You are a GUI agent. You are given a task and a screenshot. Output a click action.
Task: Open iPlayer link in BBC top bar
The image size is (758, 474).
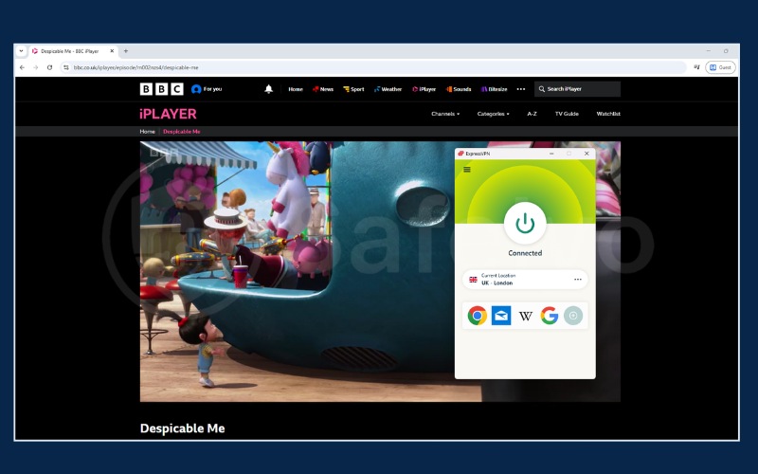[x=424, y=89]
